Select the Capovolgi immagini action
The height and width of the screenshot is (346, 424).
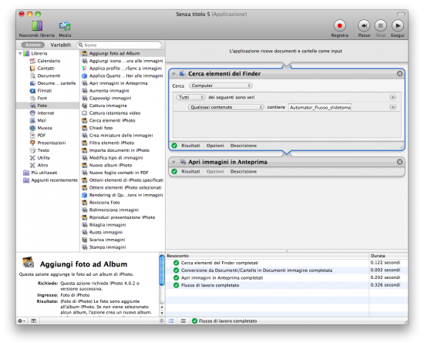110,98
